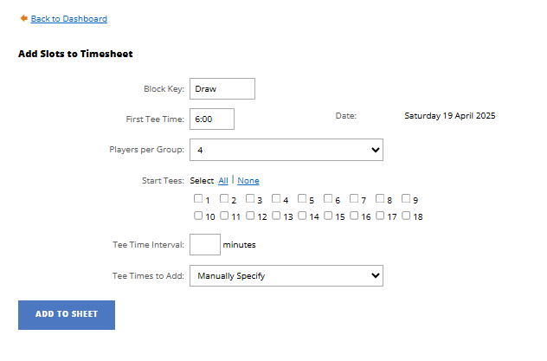
Task: Click the Tee Time Interval minutes field
Action: 205,244
